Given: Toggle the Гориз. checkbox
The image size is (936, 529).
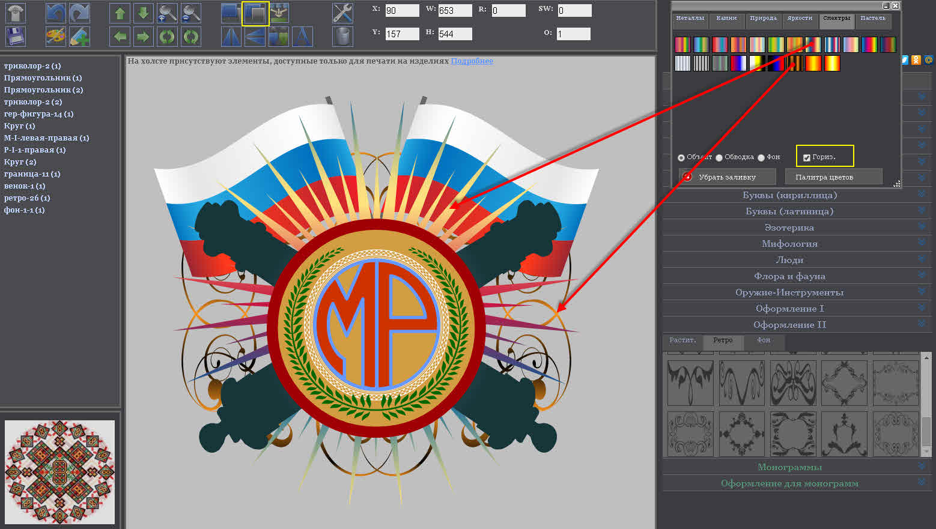Looking at the screenshot, I should point(807,157).
